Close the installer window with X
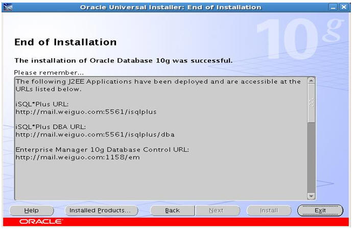The width and height of the screenshot is (355, 230). pyautogui.click(x=344, y=7)
